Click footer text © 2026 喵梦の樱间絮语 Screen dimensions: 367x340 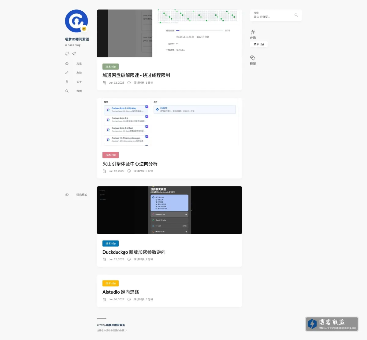[x=111, y=325]
